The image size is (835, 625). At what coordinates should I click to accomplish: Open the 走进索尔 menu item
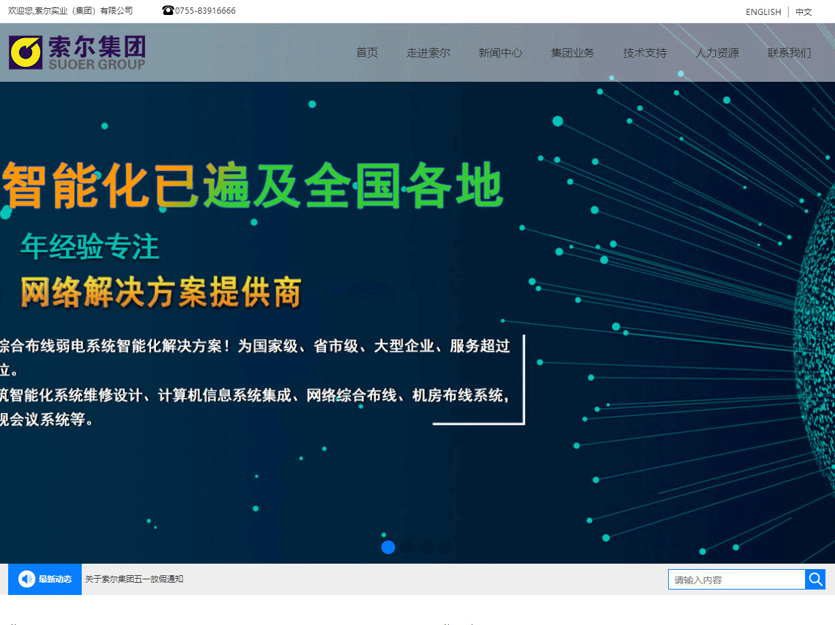pos(428,52)
